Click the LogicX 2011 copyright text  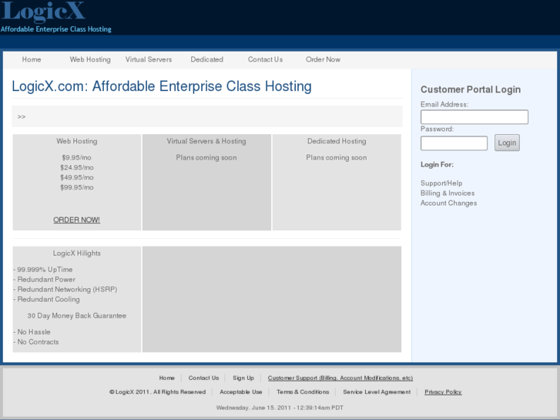tap(157, 391)
